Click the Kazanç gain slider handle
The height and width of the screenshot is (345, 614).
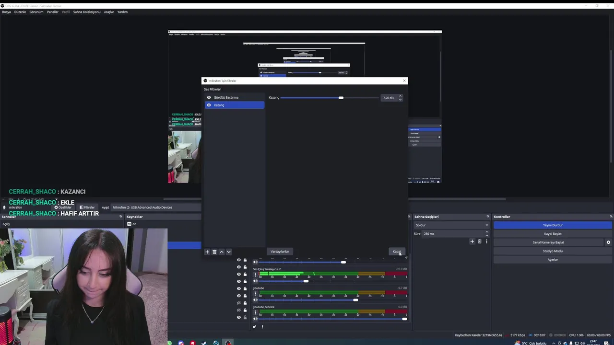click(341, 98)
